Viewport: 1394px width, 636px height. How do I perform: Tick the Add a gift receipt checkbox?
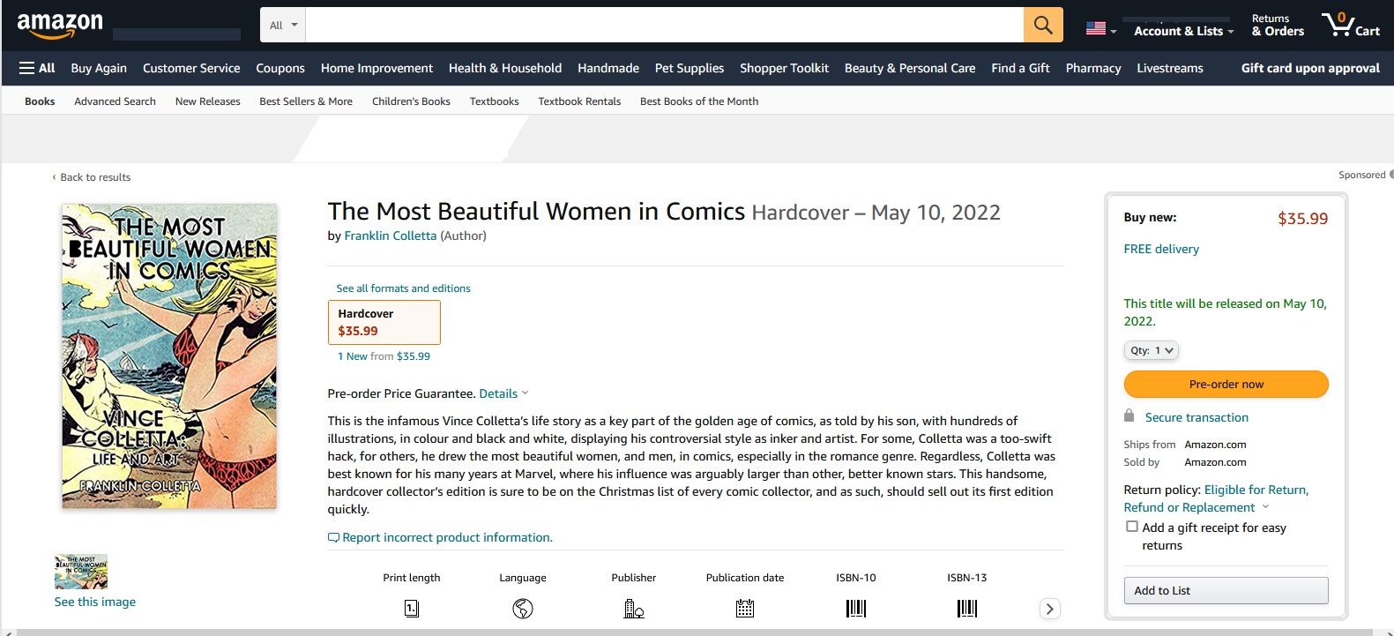1132,527
